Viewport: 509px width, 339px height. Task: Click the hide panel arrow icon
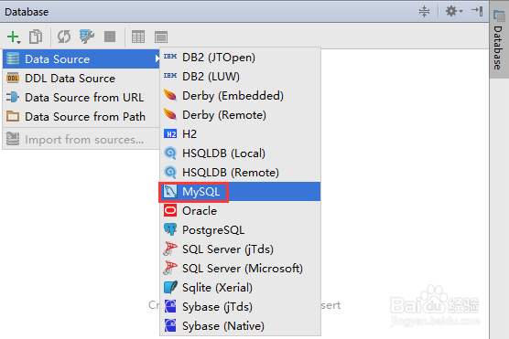(x=477, y=11)
